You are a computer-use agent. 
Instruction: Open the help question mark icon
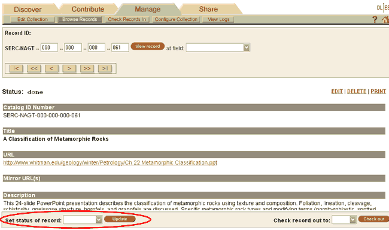375,19
